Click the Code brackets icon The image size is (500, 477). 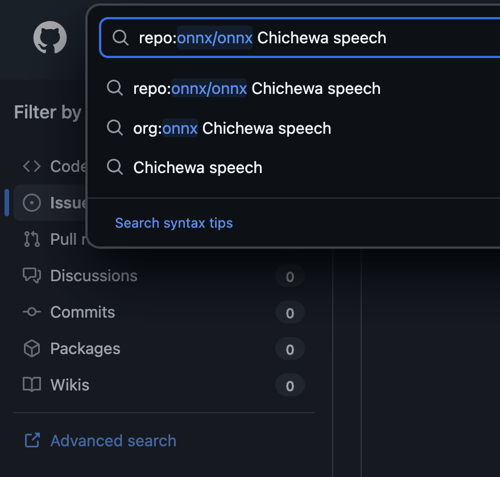tap(32, 166)
